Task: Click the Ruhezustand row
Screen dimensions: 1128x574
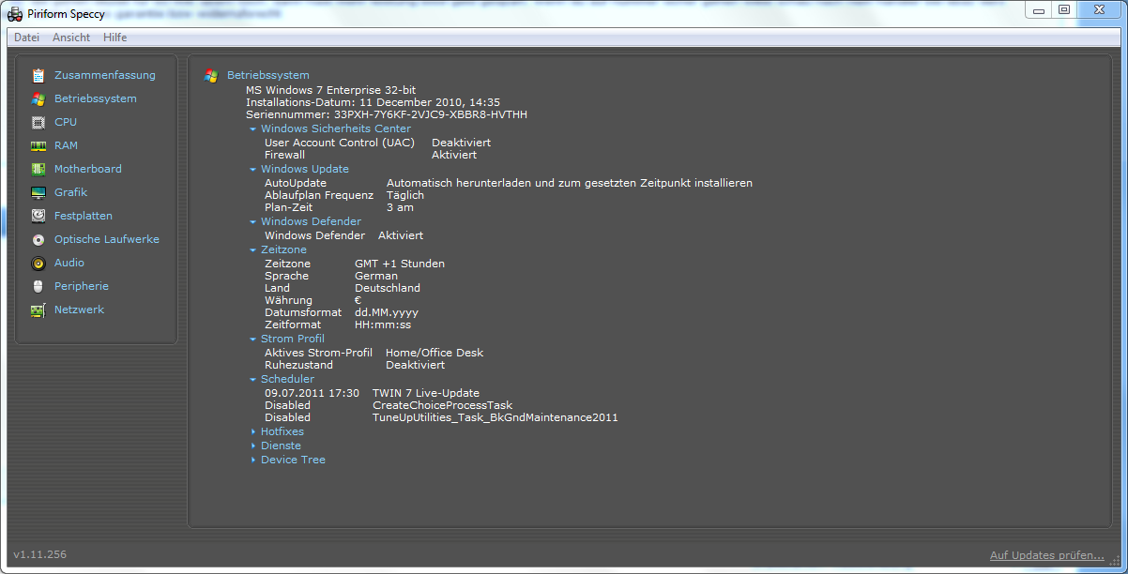Action: pos(355,365)
